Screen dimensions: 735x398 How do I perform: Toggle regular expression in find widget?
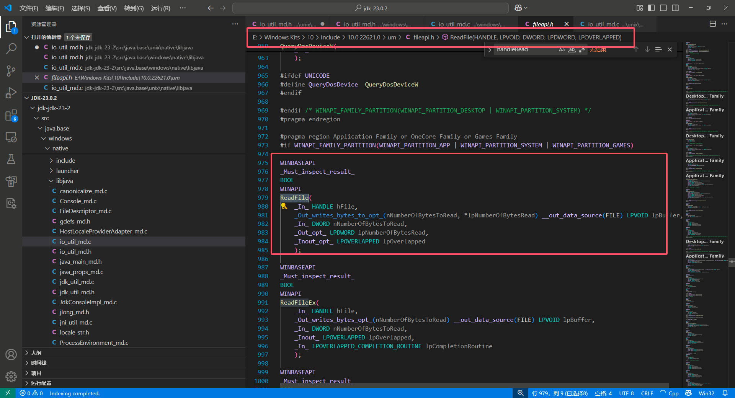pos(582,50)
